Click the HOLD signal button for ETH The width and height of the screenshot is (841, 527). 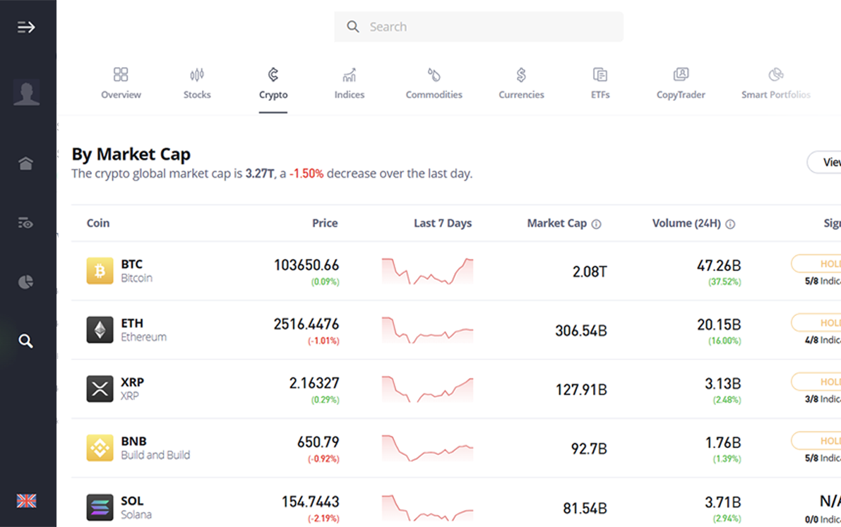(816, 322)
